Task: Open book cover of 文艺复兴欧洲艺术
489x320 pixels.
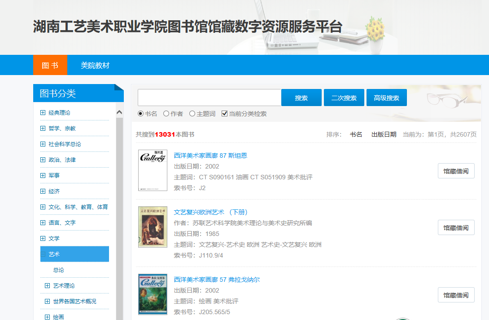Action: (x=153, y=227)
